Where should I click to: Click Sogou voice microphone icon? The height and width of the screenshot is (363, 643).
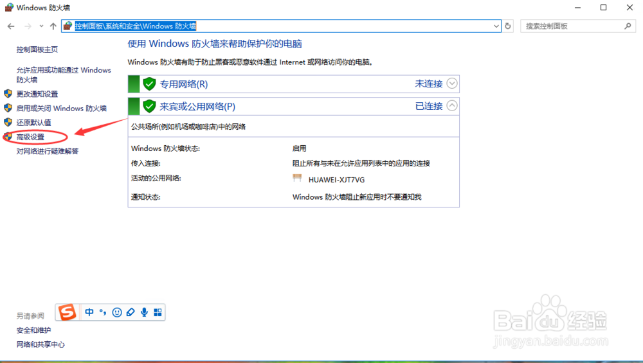tap(144, 312)
